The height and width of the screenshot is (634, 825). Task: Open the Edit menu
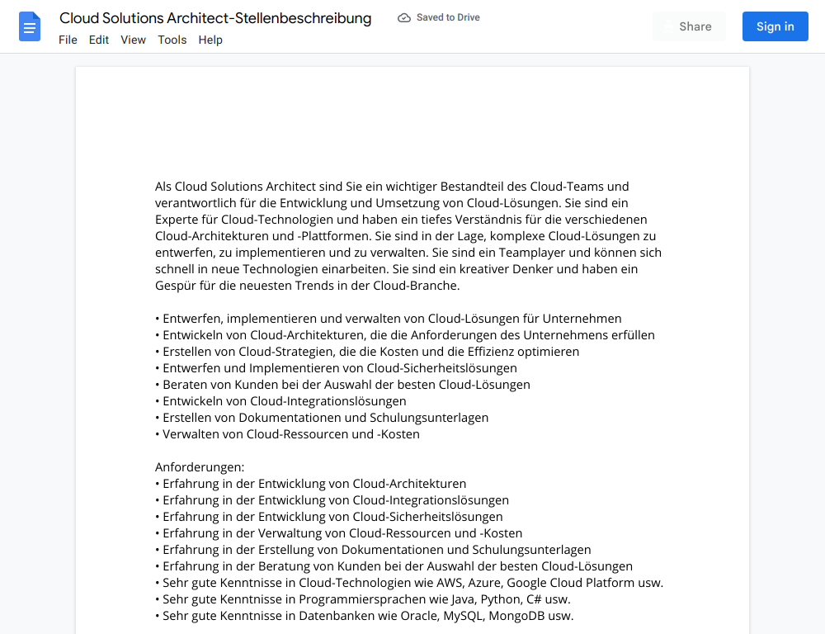coord(98,40)
